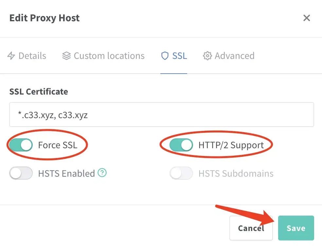Click the HSTS Subdomains label text
The image size is (322, 248).
[236, 173]
